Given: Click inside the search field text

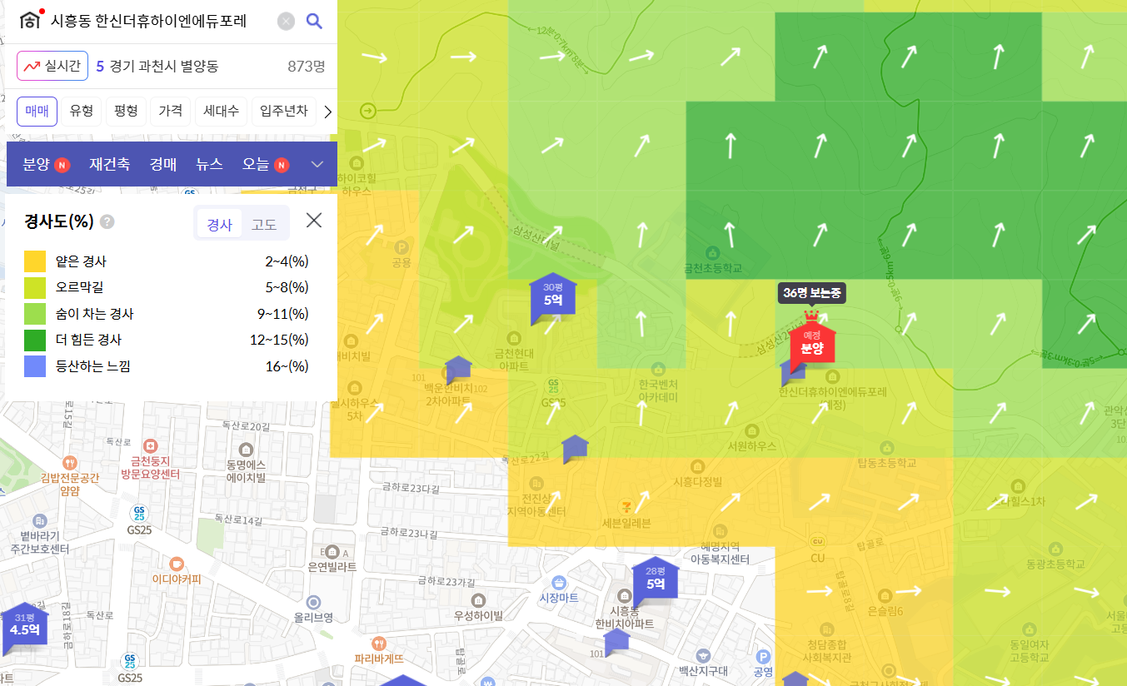Looking at the screenshot, I should point(149,22).
